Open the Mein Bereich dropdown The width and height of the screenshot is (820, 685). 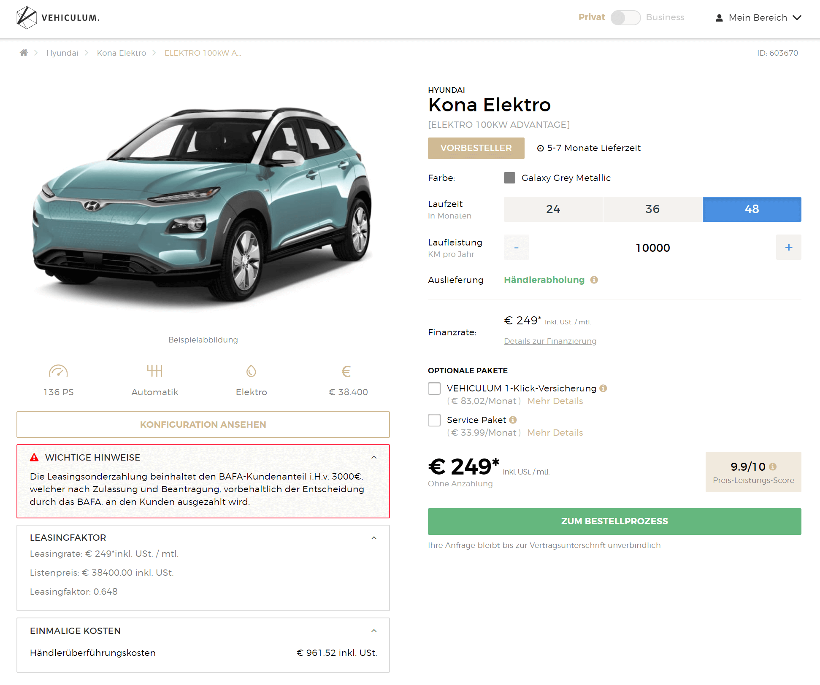pyautogui.click(x=759, y=18)
